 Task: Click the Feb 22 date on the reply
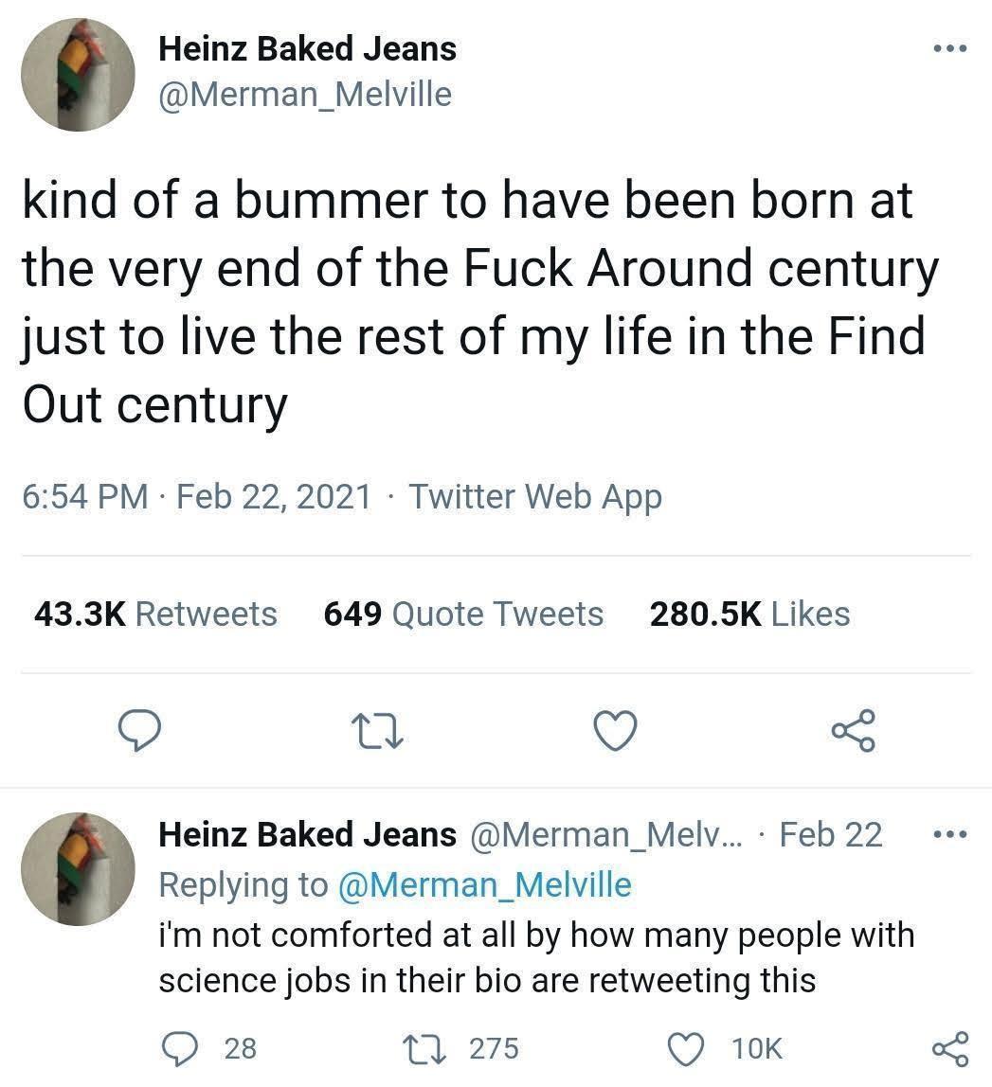click(x=831, y=835)
